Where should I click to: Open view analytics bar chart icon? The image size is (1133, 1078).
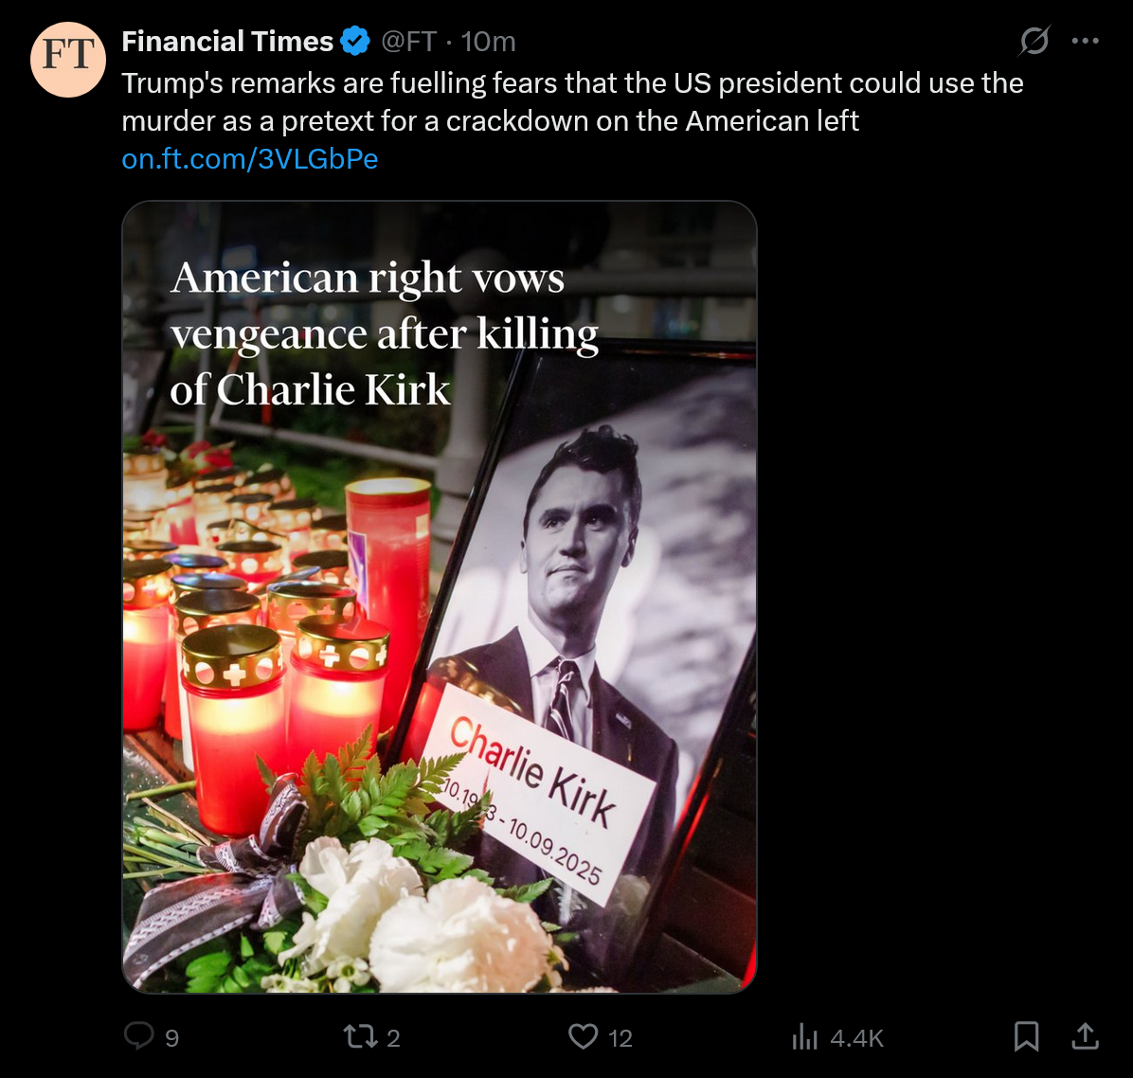click(804, 1037)
